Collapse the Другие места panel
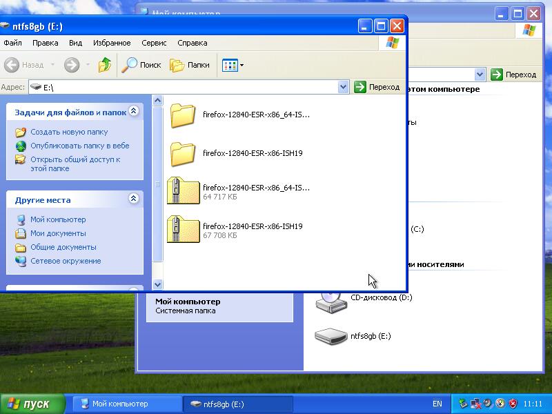 134,199
